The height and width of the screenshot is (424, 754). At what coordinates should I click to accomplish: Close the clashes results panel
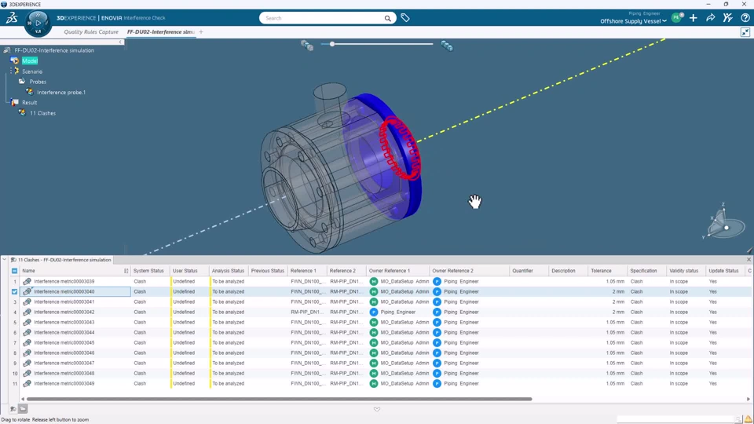(749, 260)
